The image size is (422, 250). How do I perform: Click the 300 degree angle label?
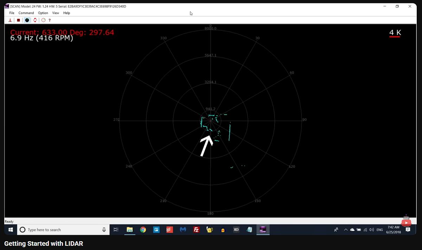(129, 73)
